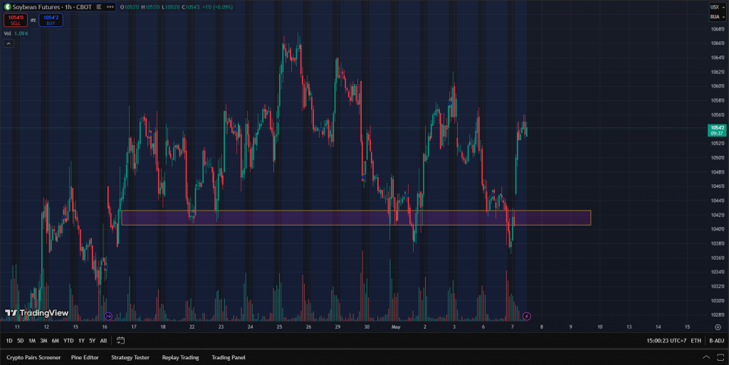Open chart settings hexagon gear icon
729x365 pixels.
coord(718,327)
